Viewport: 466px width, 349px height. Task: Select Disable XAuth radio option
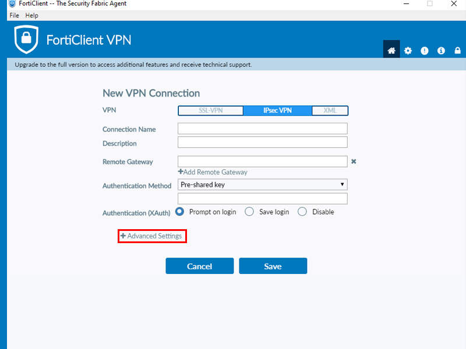[302, 212]
